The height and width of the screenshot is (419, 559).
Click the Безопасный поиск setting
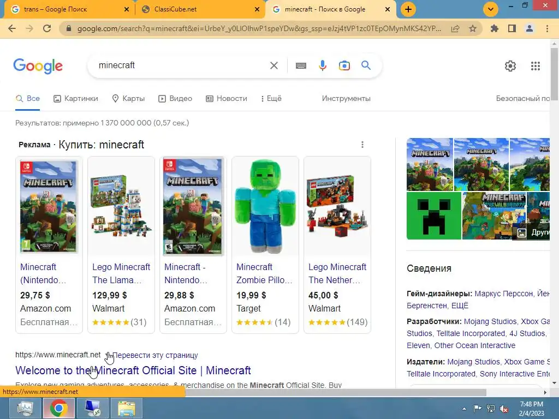click(x=522, y=98)
